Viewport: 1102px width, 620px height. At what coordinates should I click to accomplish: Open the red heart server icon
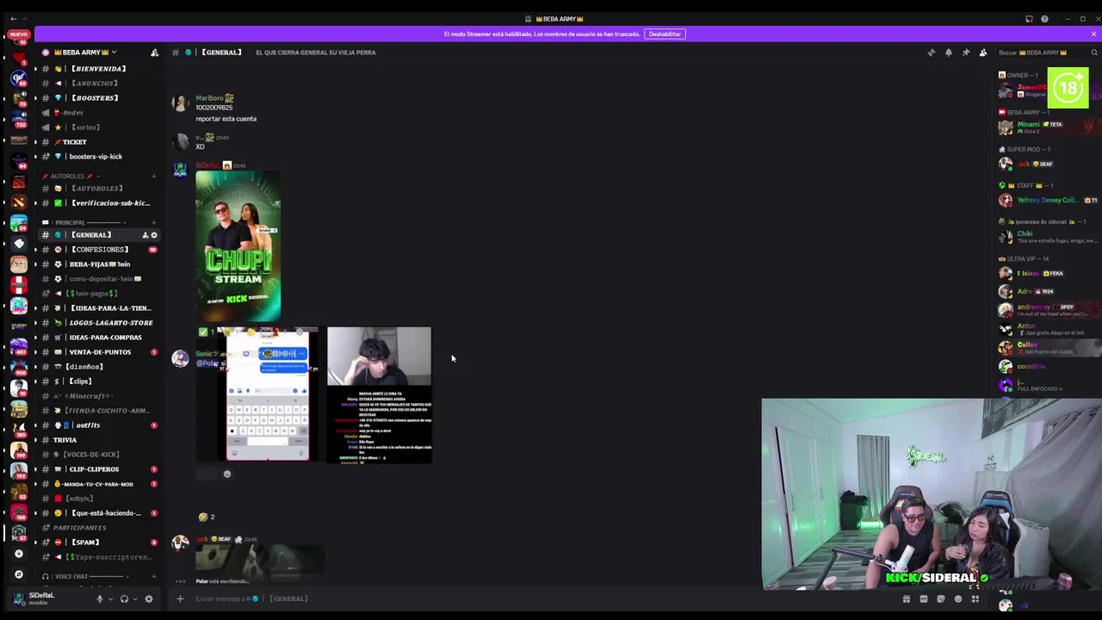click(x=19, y=59)
